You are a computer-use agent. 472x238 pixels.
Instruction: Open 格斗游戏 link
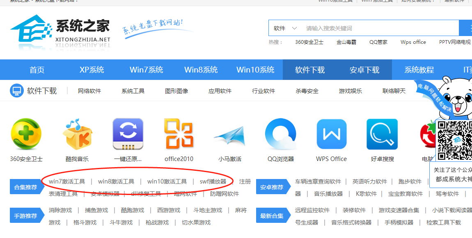tap(85, 223)
